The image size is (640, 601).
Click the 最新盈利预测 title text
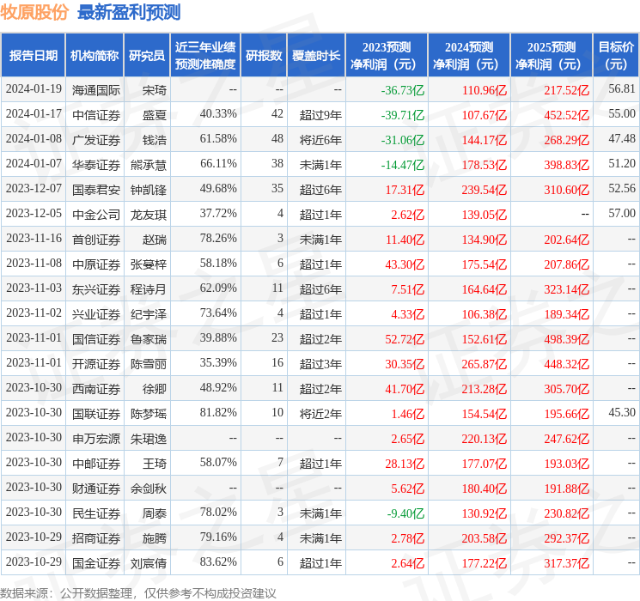pos(129,12)
